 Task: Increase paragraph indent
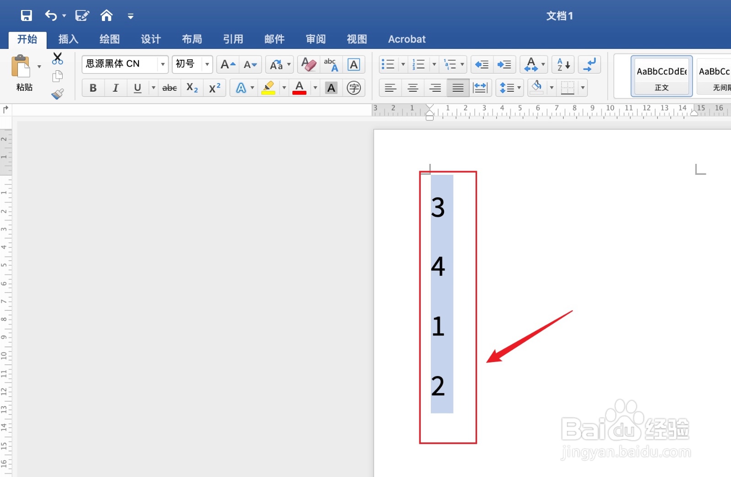point(504,64)
